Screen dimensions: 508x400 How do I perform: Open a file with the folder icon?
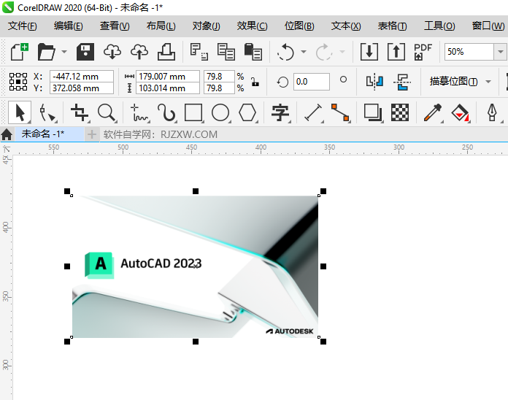(x=46, y=52)
